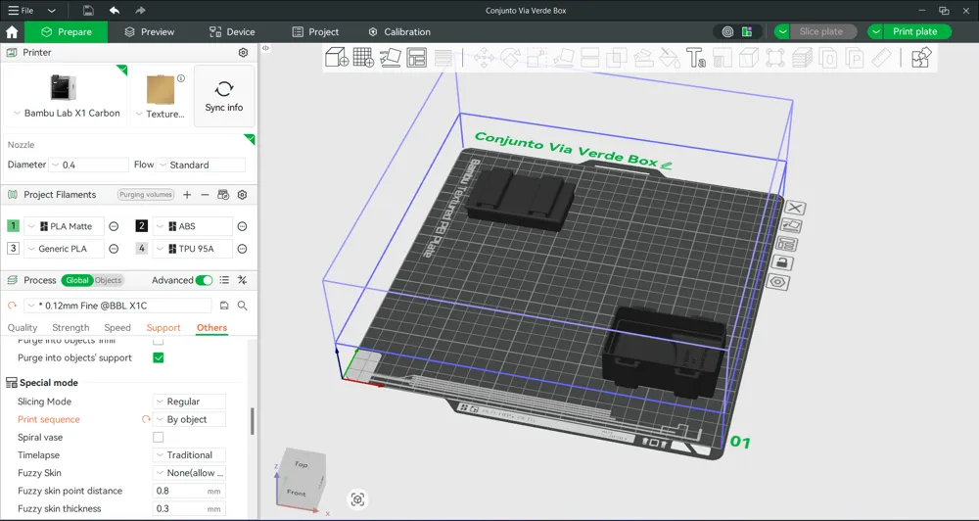The image size is (979, 521).
Task: Click the redo arrow in title bar
Action: coord(140,10)
